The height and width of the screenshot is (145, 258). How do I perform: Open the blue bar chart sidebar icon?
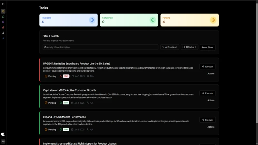(3, 38)
